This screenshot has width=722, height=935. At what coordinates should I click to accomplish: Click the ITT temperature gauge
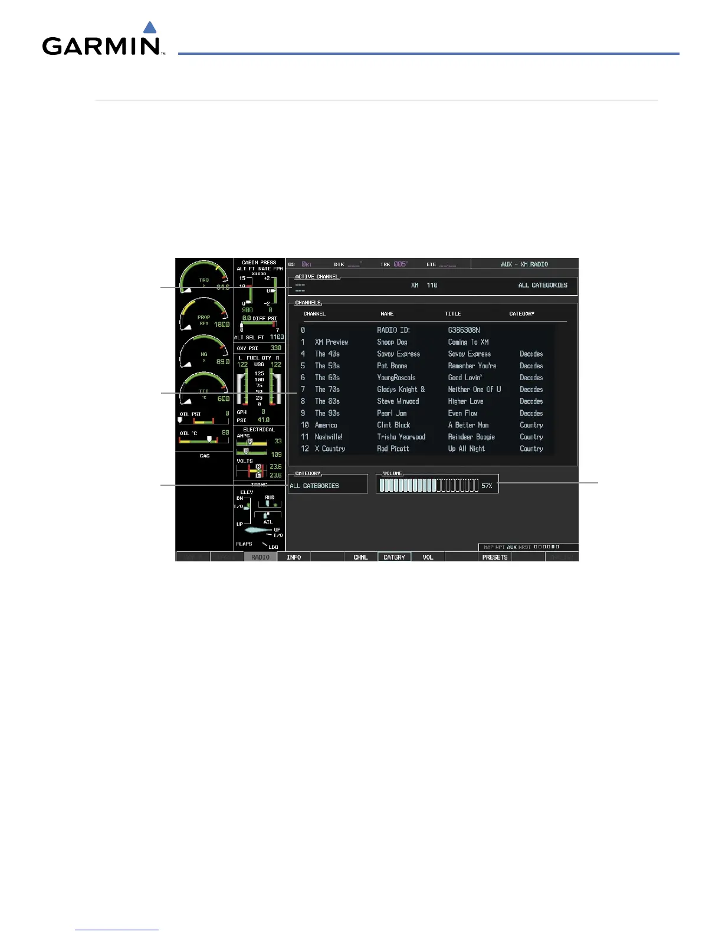(x=204, y=388)
